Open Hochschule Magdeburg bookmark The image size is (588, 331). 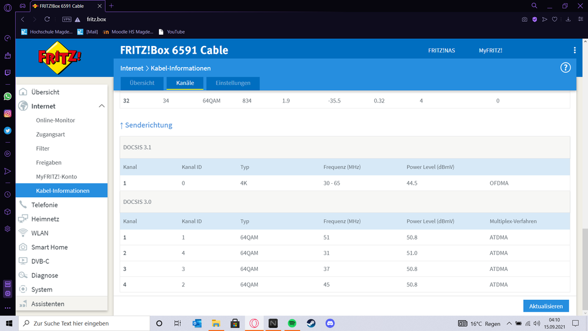tap(47, 32)
